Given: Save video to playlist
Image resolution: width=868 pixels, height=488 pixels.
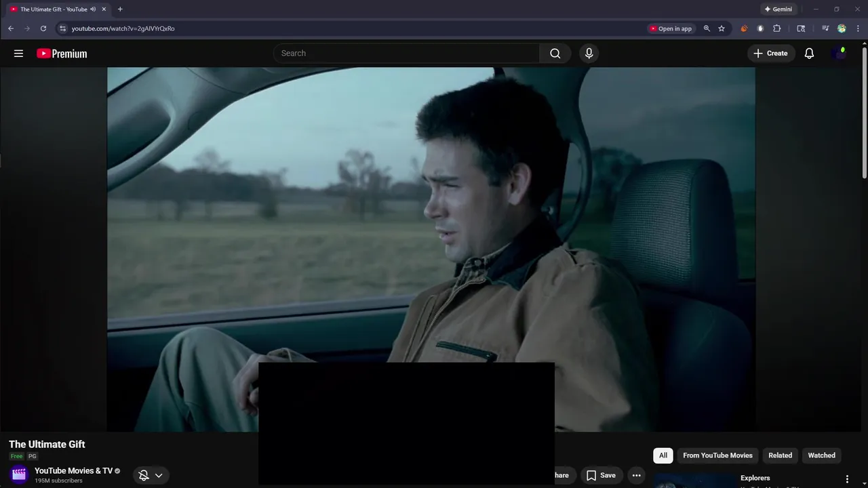Looking at the screenshot, I should tap(601, 476).
